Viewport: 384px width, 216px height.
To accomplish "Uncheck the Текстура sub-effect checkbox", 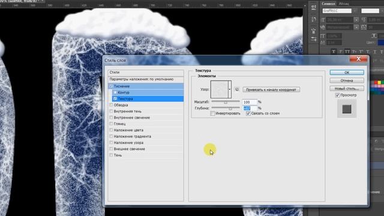I will pos(115,98).
